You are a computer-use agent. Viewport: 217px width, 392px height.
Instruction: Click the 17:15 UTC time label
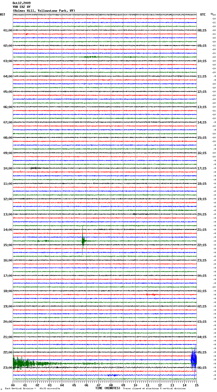(202, 168)
